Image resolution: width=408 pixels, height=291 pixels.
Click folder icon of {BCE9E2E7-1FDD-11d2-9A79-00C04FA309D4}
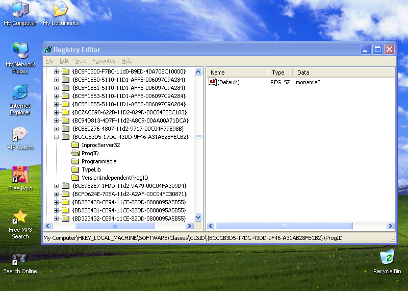(x=66, y=186)
